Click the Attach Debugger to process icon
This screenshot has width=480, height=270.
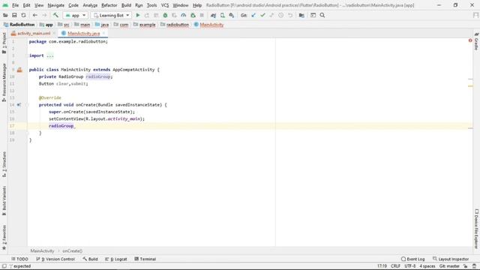tap(193, 15)
